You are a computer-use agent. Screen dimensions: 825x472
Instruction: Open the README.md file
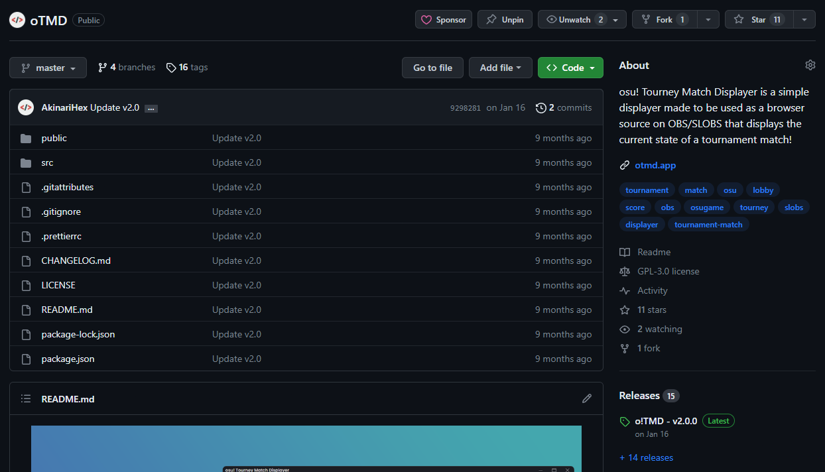(67, 310)
